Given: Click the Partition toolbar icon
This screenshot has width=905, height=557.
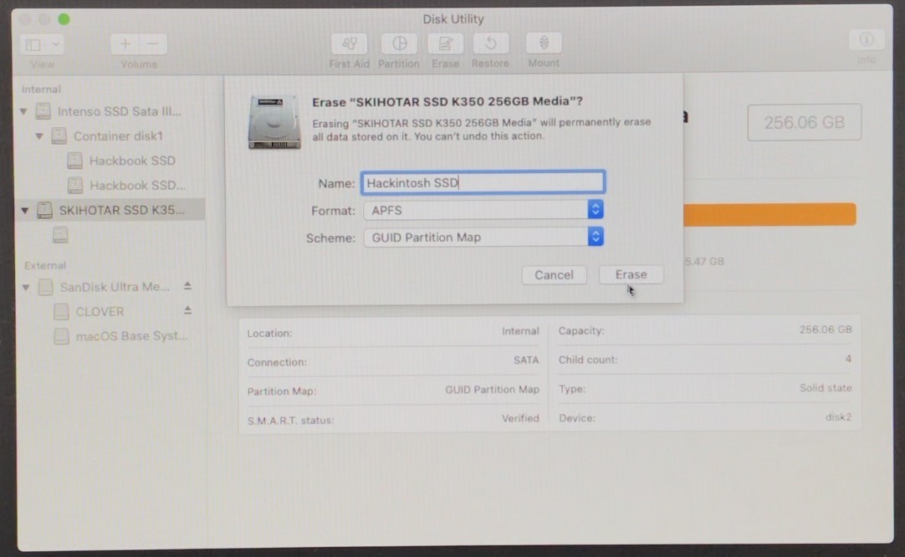Looking at the screenshot, I should point(400,43).
